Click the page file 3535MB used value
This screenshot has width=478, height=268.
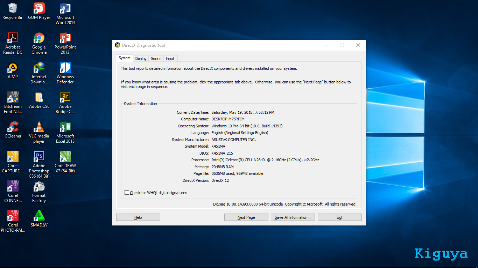click(x=237, y=173)
